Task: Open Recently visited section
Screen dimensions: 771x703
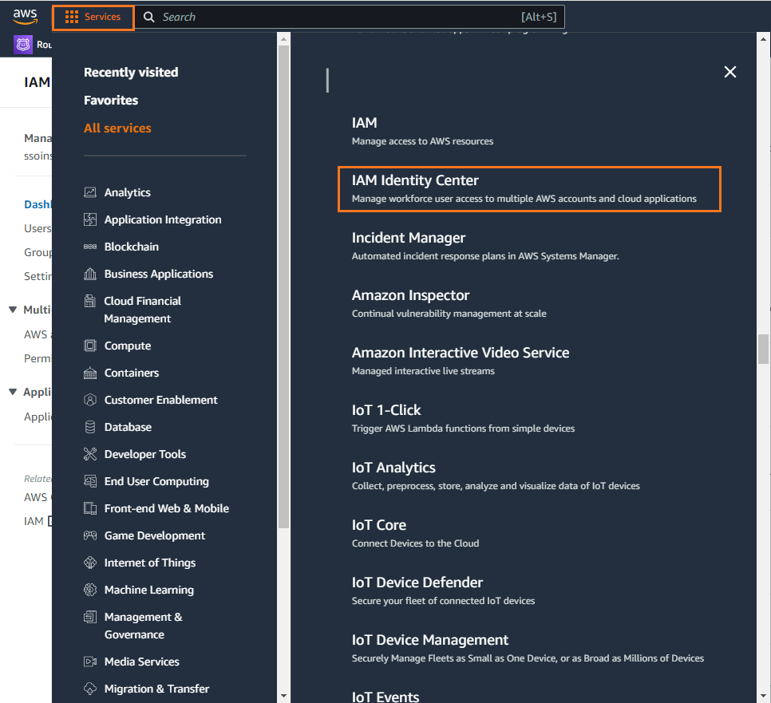Action: [131, 73]
